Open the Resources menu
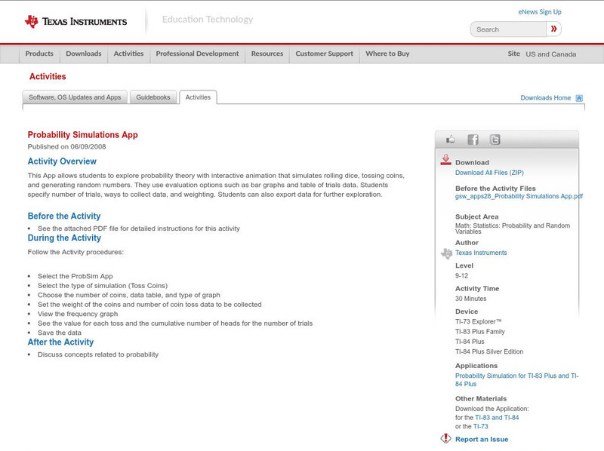The height and width of the screenshot is (451, 604). pos(267,54)
